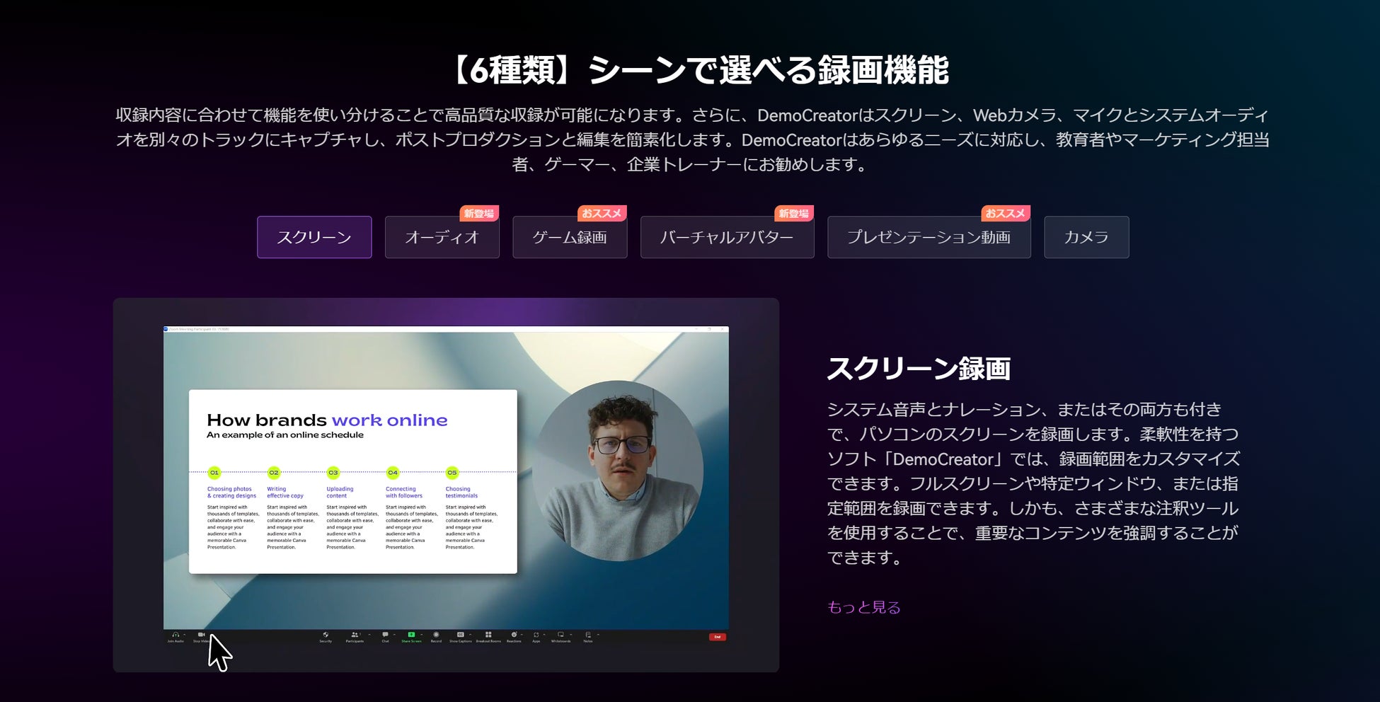Click the Stop Video camera icon in the Zoom demo
1380x702 pixels.
pos(201,635)
